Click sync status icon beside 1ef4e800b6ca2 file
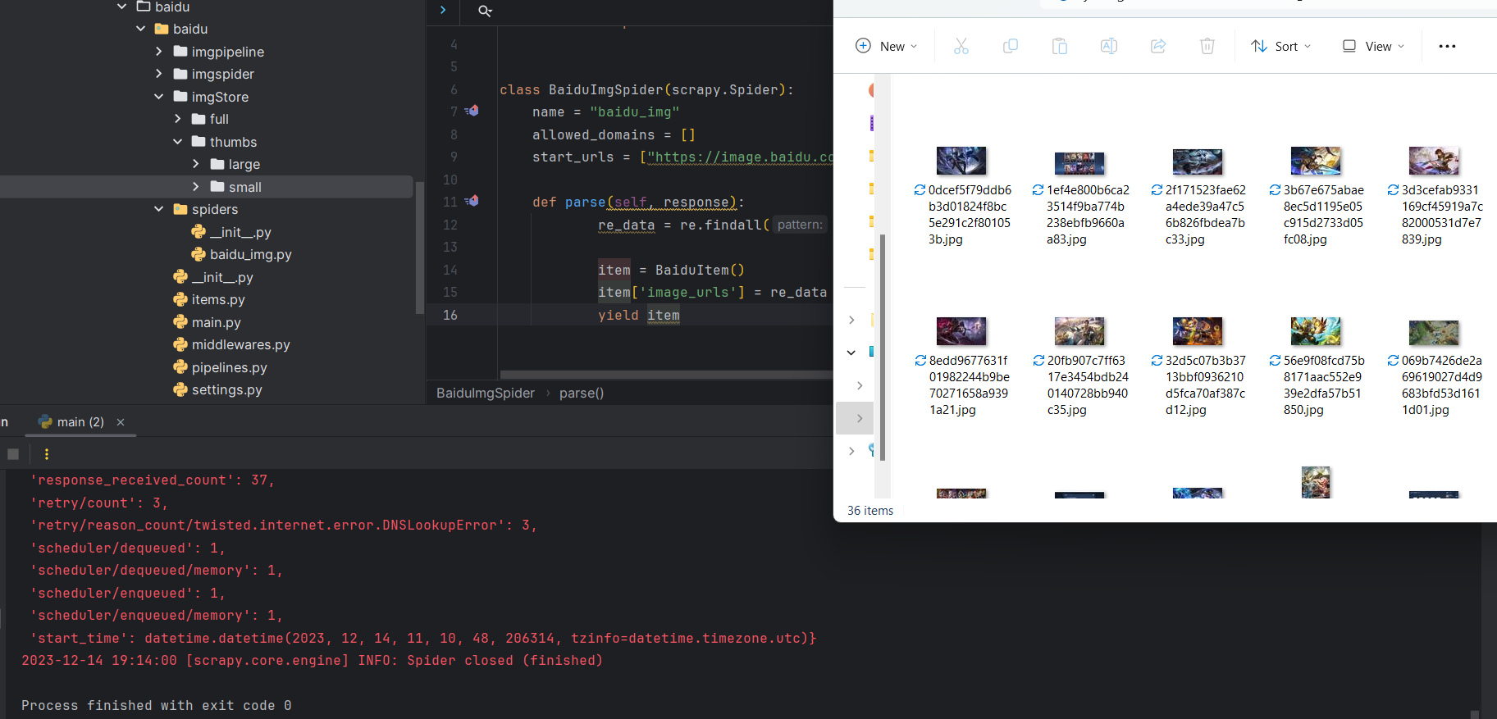This screenshot has width=1497, height=719. 1038,190
